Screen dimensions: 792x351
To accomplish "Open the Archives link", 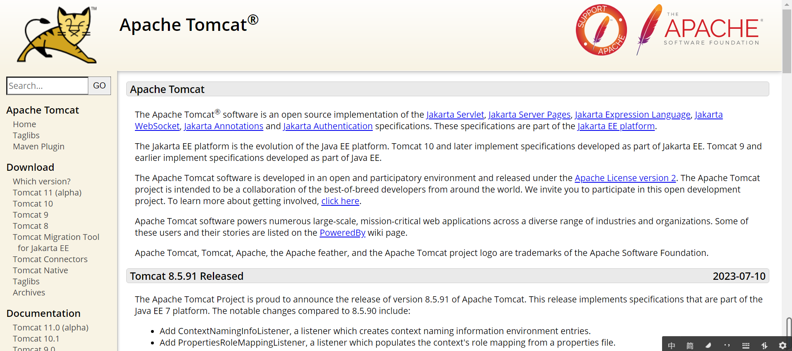I will [x=29, y=293].
